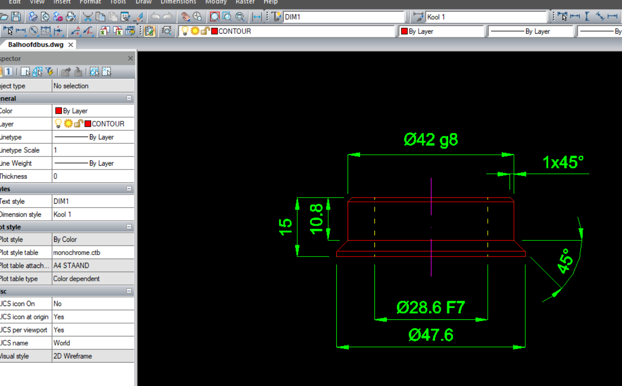The width and height of the screenshot is (622, 386).
Task: Toggle Inspector Layer row lightbulb
Action: coord(59,124)
